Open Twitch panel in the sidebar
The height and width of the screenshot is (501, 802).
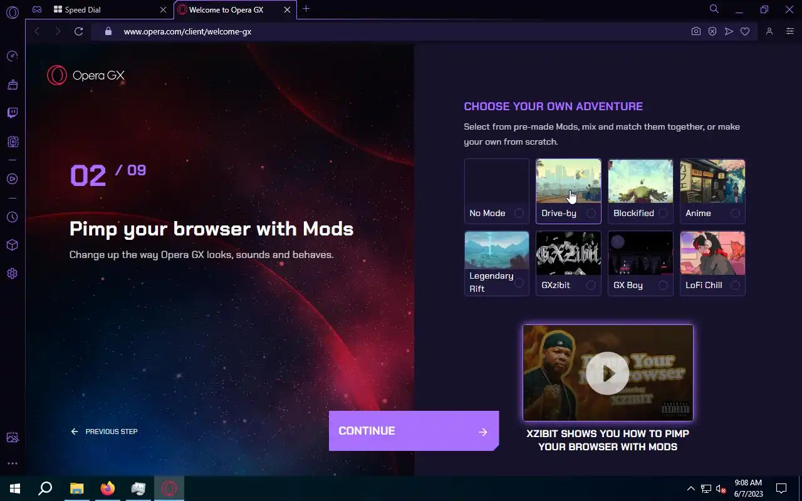12,113
